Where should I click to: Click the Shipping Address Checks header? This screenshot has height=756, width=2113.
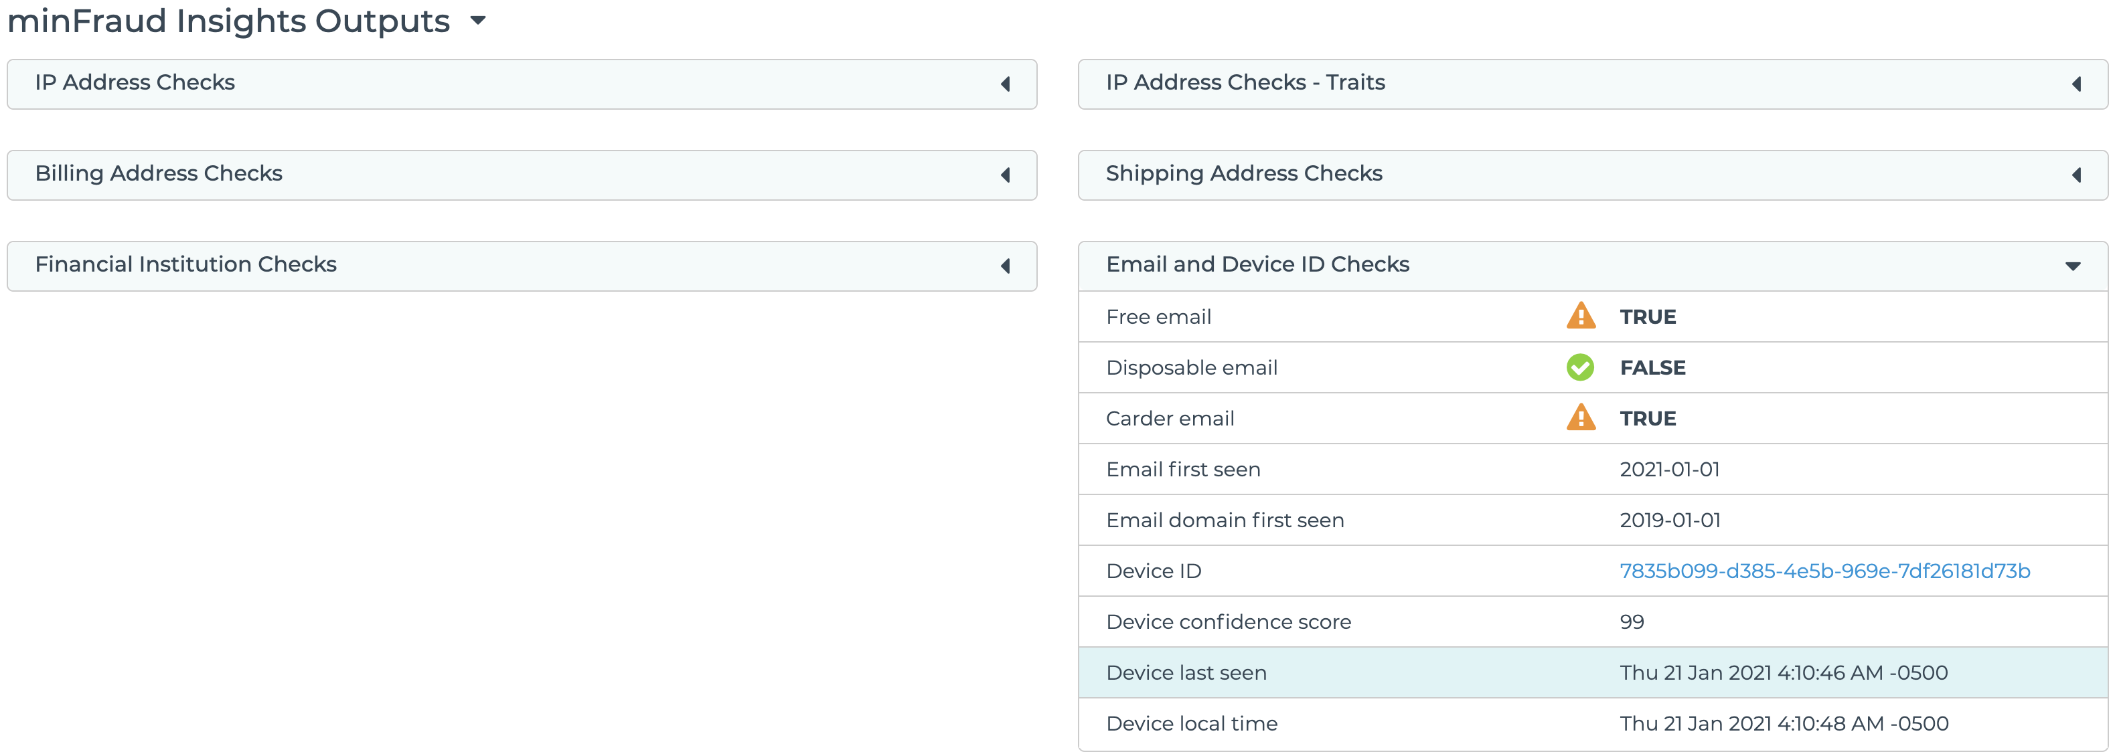[x=1243, y=174]
